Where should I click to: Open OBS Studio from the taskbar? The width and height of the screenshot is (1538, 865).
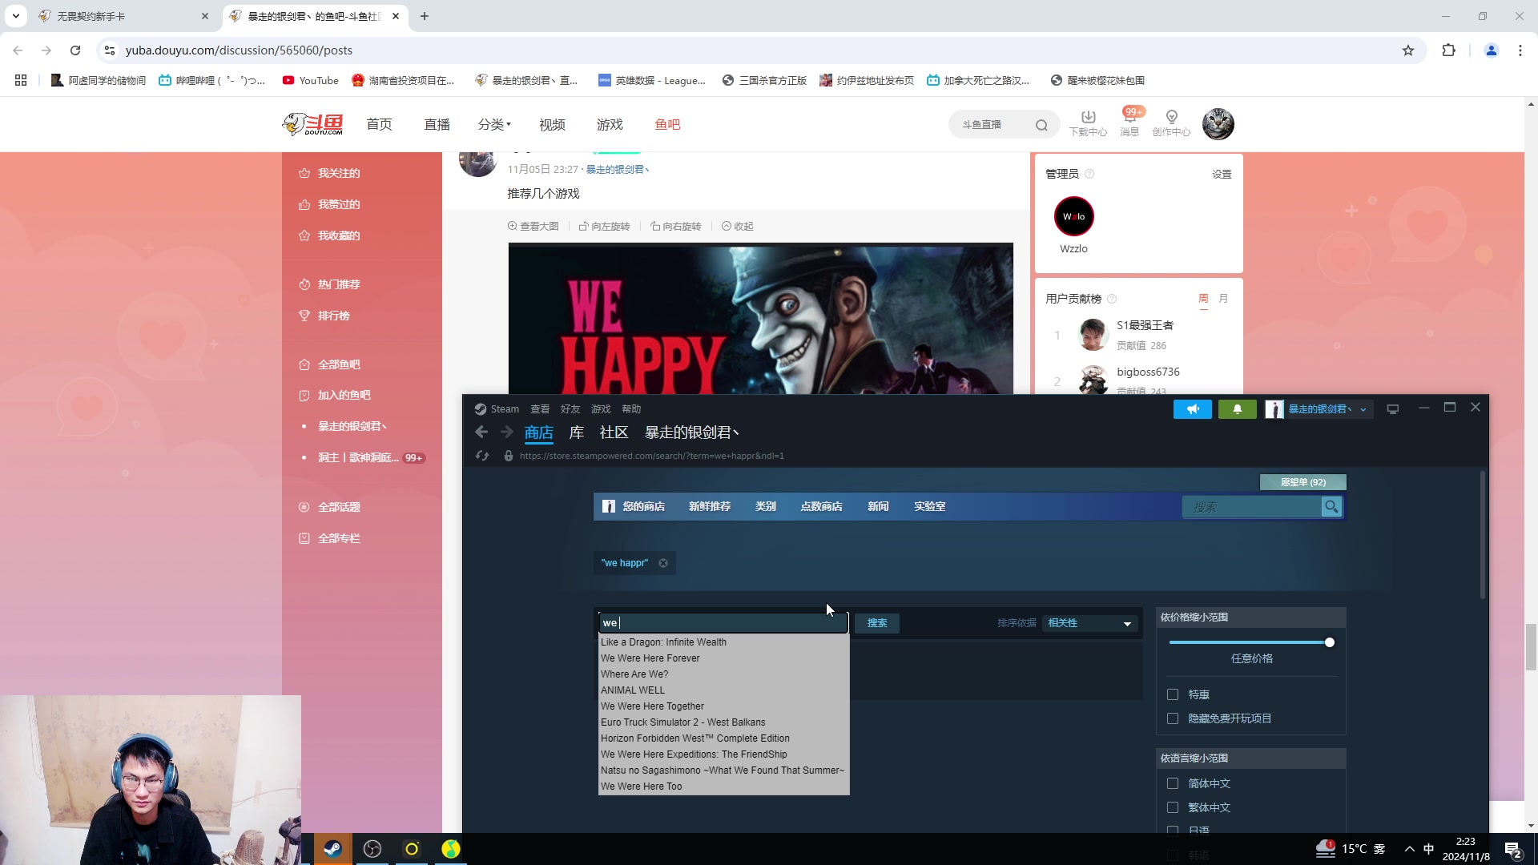(x=372, y=849)
